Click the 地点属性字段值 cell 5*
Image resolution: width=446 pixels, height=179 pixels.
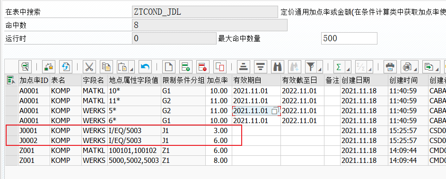[x=134, y=111]
